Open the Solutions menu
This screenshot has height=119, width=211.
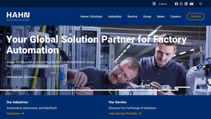96,16
